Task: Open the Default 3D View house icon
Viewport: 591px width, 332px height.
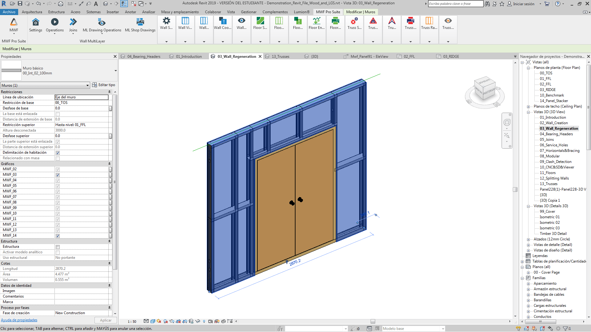Action: tap(106, 4)
